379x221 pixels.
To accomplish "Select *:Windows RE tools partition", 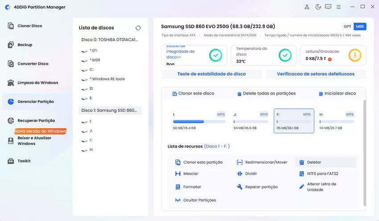I will [103, 79].
